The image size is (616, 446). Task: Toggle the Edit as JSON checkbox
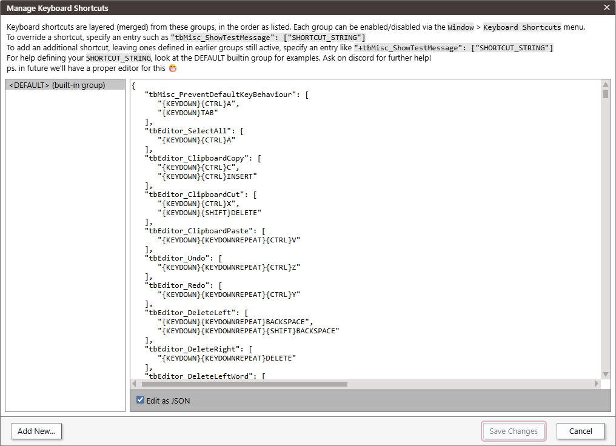tap(141, 400)
